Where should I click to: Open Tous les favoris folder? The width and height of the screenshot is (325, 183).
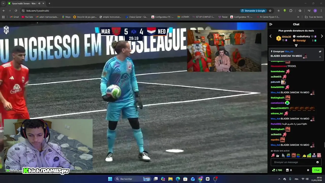(314, 17)
